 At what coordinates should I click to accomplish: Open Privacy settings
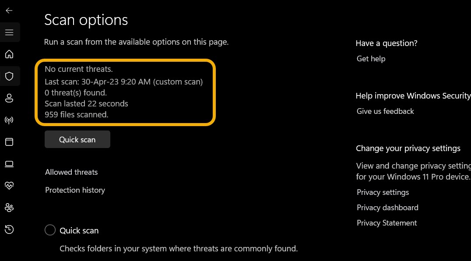coord(383,192)
